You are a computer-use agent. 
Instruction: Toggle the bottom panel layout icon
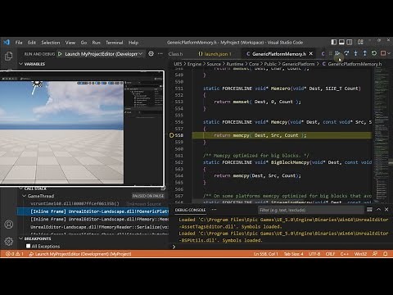(341, 42)
